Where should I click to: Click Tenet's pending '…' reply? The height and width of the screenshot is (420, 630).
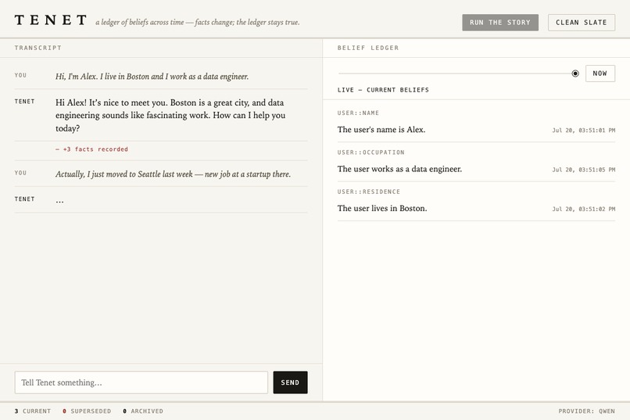pyautogui.click(x=59, y=200)
